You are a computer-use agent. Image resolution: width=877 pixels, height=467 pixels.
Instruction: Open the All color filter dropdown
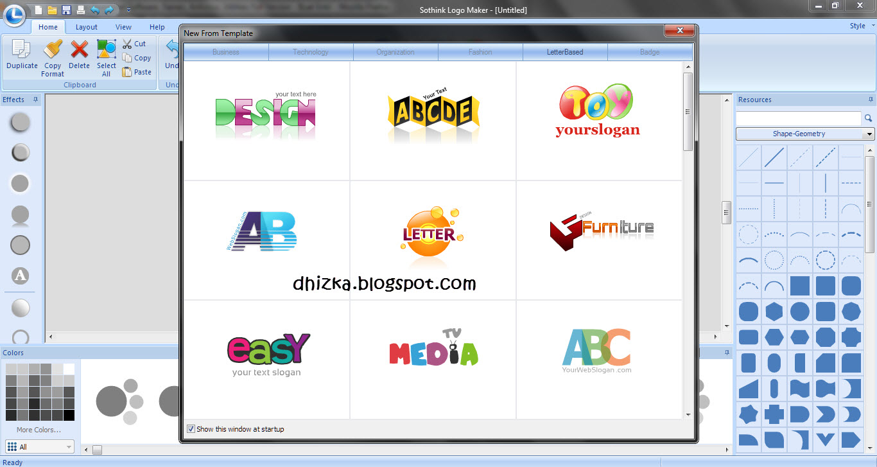coord(67,446)
